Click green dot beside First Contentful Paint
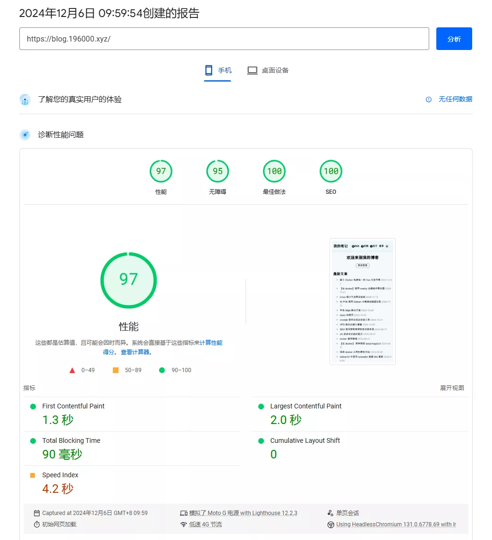Image resolution: width=492 pixels, height=540 pixels. coord(33,407)
